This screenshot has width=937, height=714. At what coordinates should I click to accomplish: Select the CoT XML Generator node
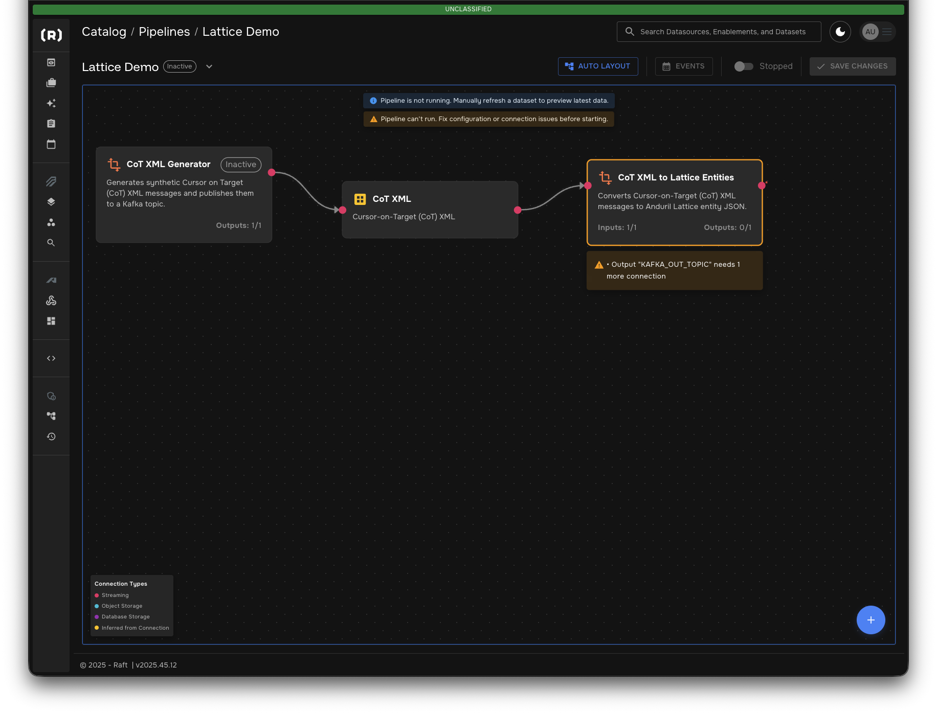coord(184,195)
